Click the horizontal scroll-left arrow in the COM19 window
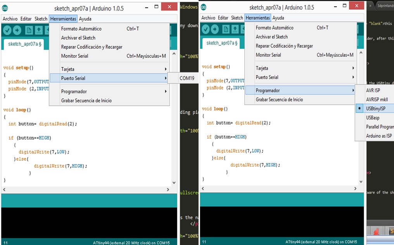Viewport: 394px width, 245px height. click(4, 190)
